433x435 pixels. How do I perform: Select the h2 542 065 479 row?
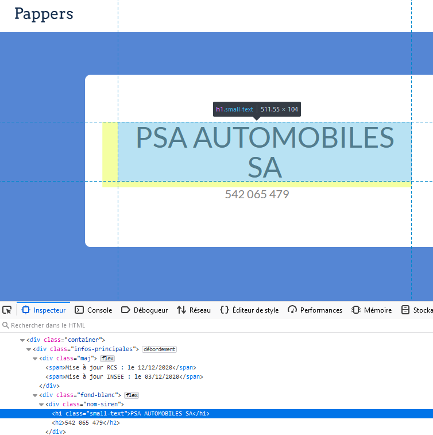(216, 423)
